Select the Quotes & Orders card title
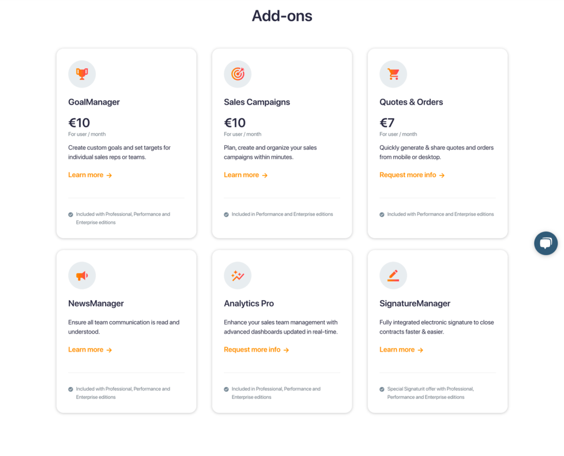This screenshot has width=564, height=456. (x=411, y=102)
